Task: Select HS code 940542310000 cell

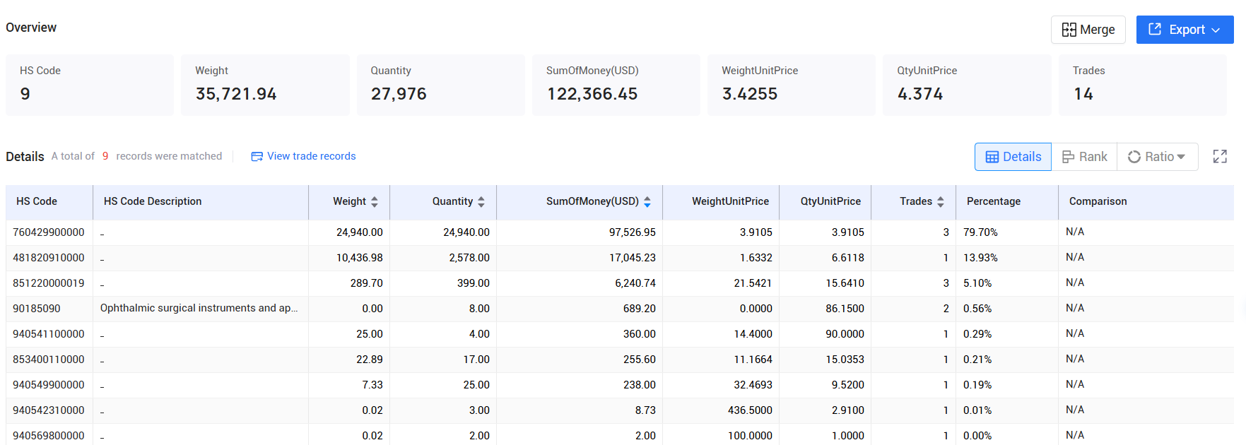Action: click(49, 410)
